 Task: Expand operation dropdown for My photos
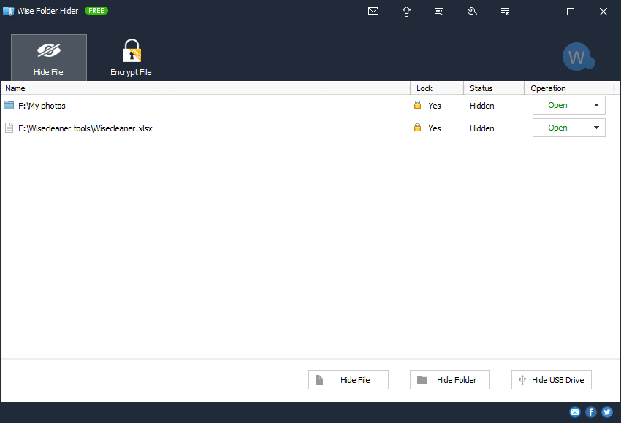596,105
